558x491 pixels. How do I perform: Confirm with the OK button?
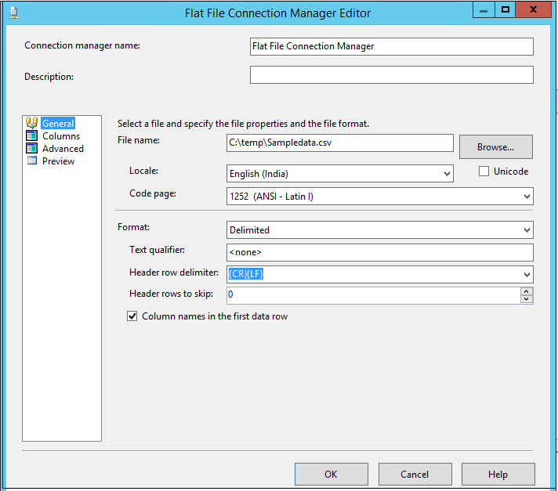click(x=331, y=474)
